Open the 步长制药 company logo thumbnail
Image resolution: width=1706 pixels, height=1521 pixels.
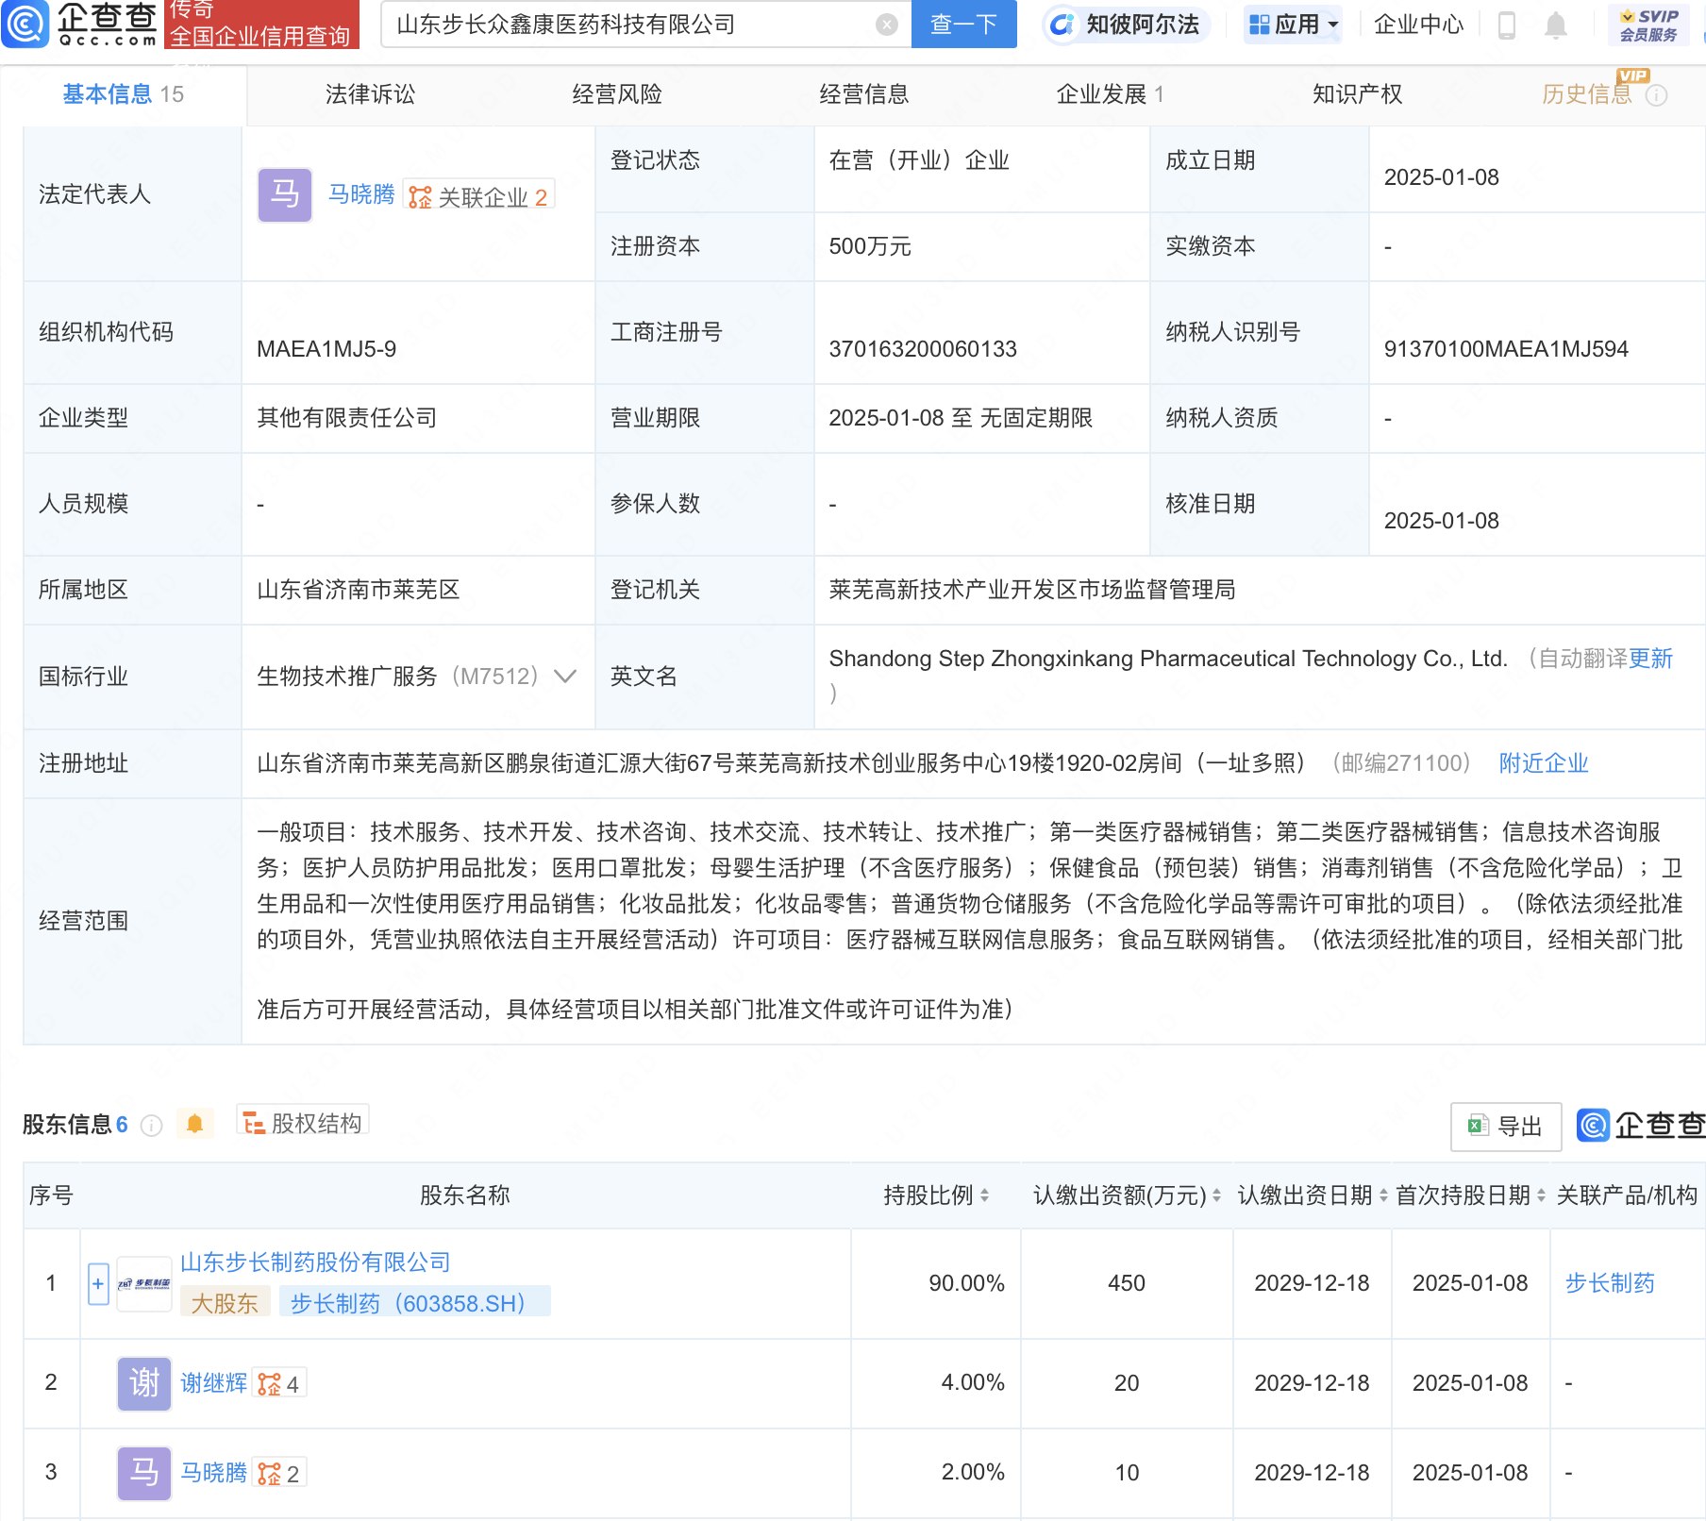[x=144, y=1284]
